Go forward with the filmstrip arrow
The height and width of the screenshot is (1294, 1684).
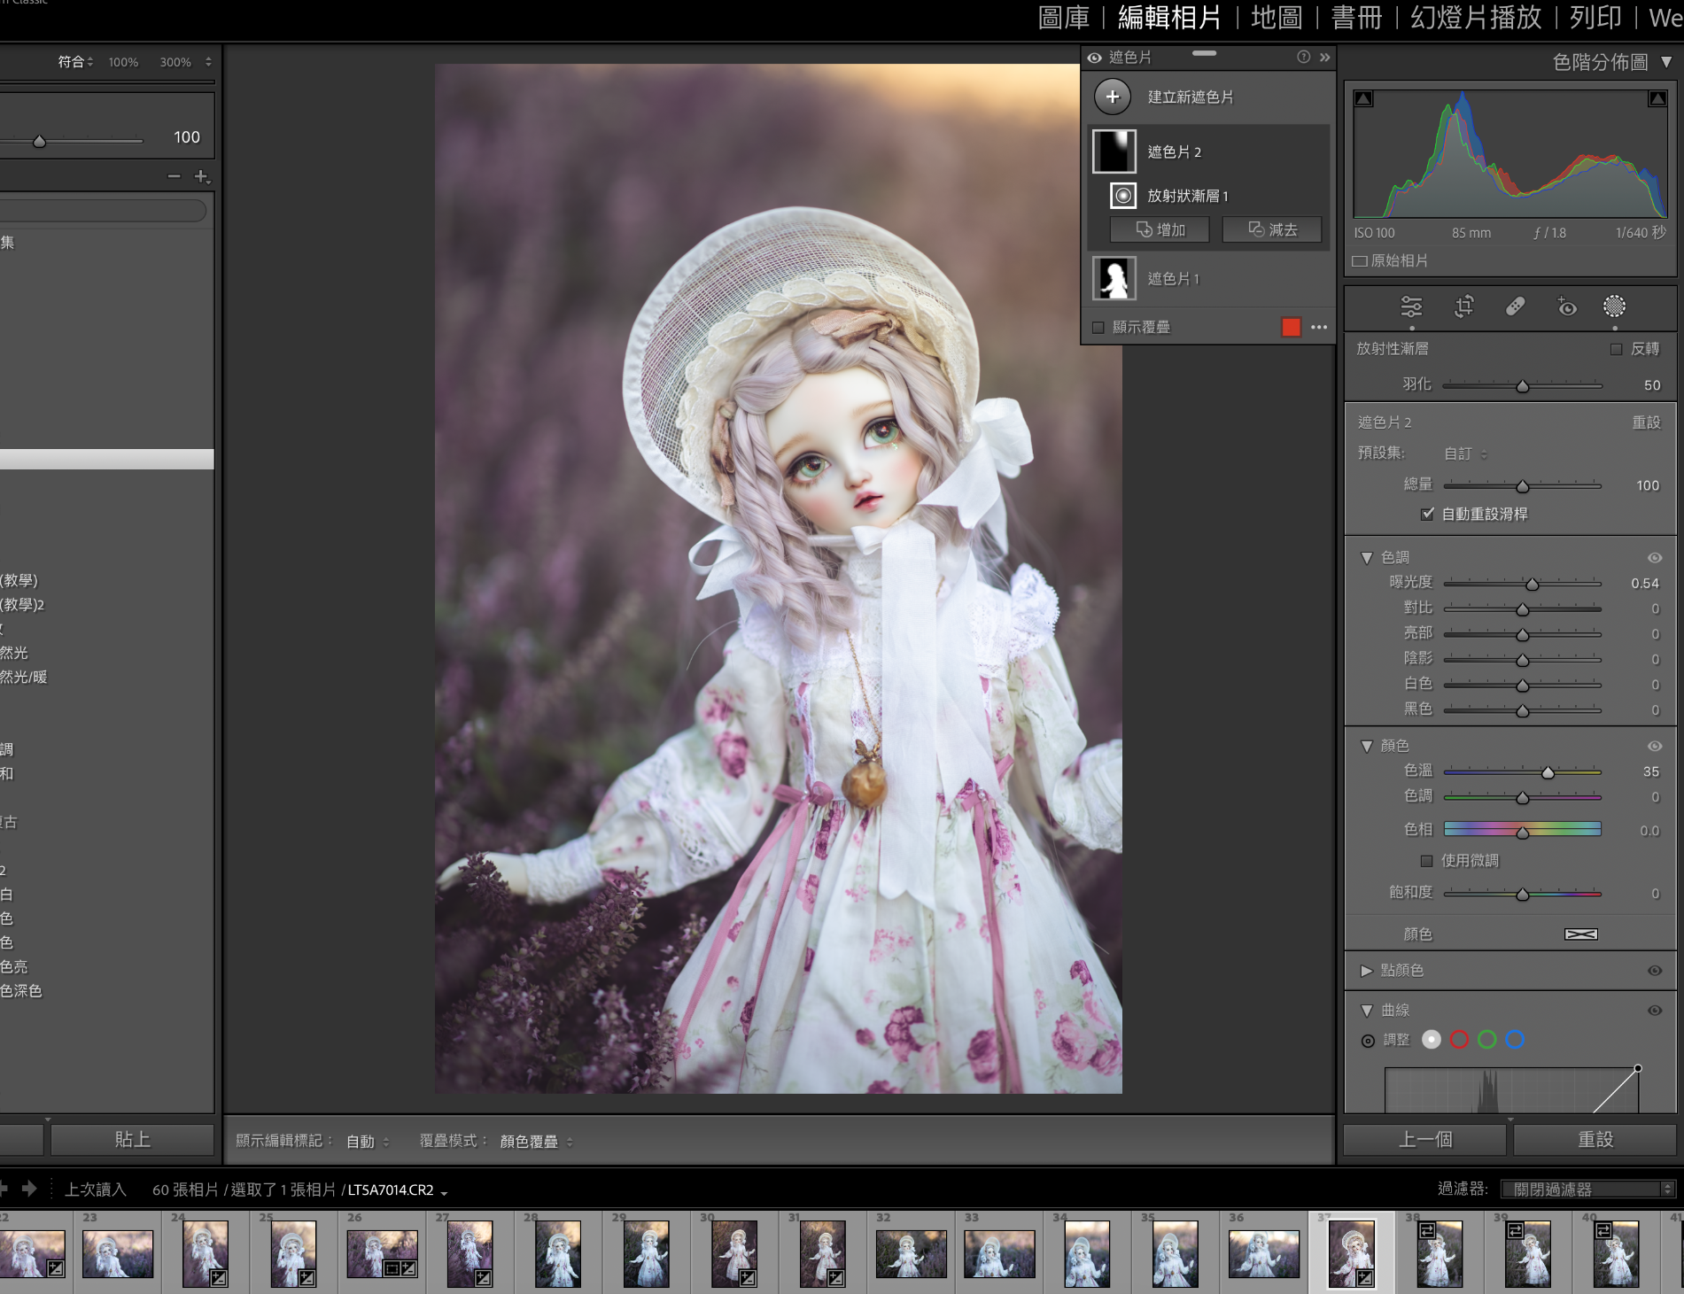[x=29, y=1189]
